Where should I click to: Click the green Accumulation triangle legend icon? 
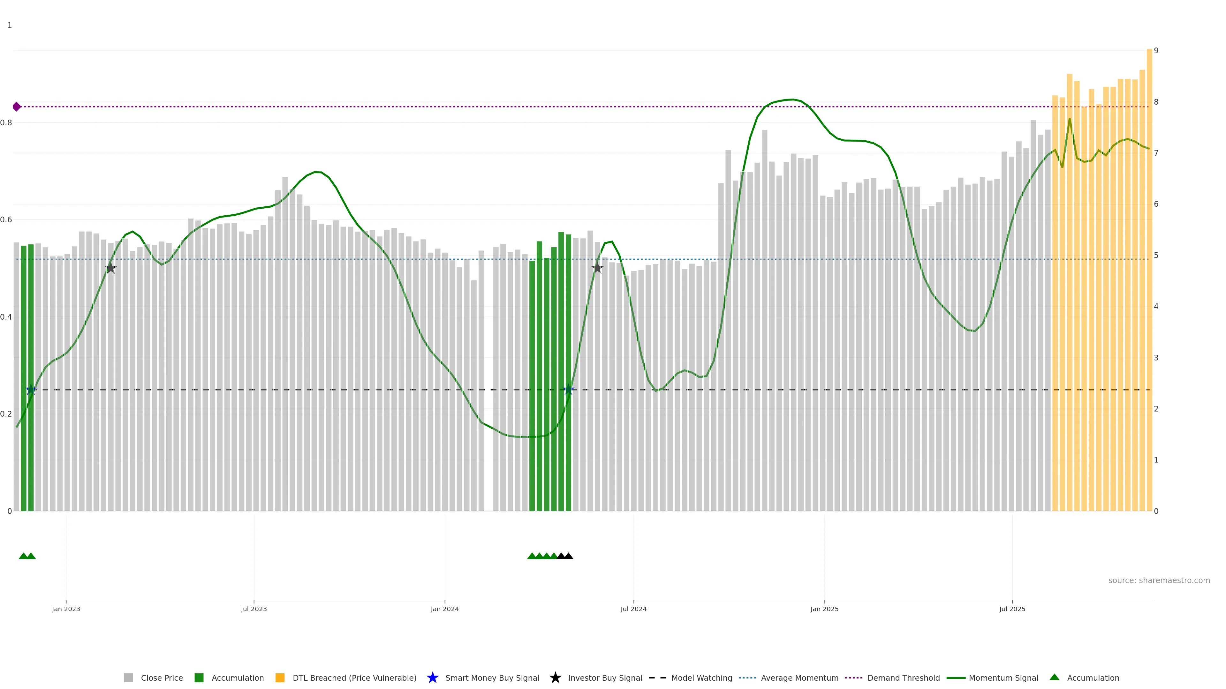1054,677
